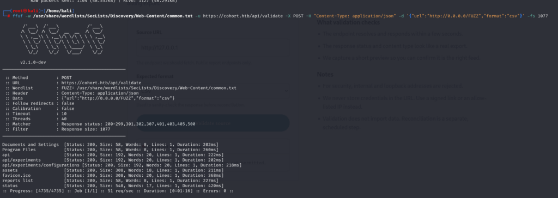Click the note about internal and loopback addresses rejected
The height and width of the screenshot is (198, 558).
(393, 85)
